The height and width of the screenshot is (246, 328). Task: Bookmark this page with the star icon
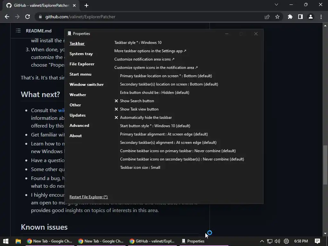(x=277, y=17)
